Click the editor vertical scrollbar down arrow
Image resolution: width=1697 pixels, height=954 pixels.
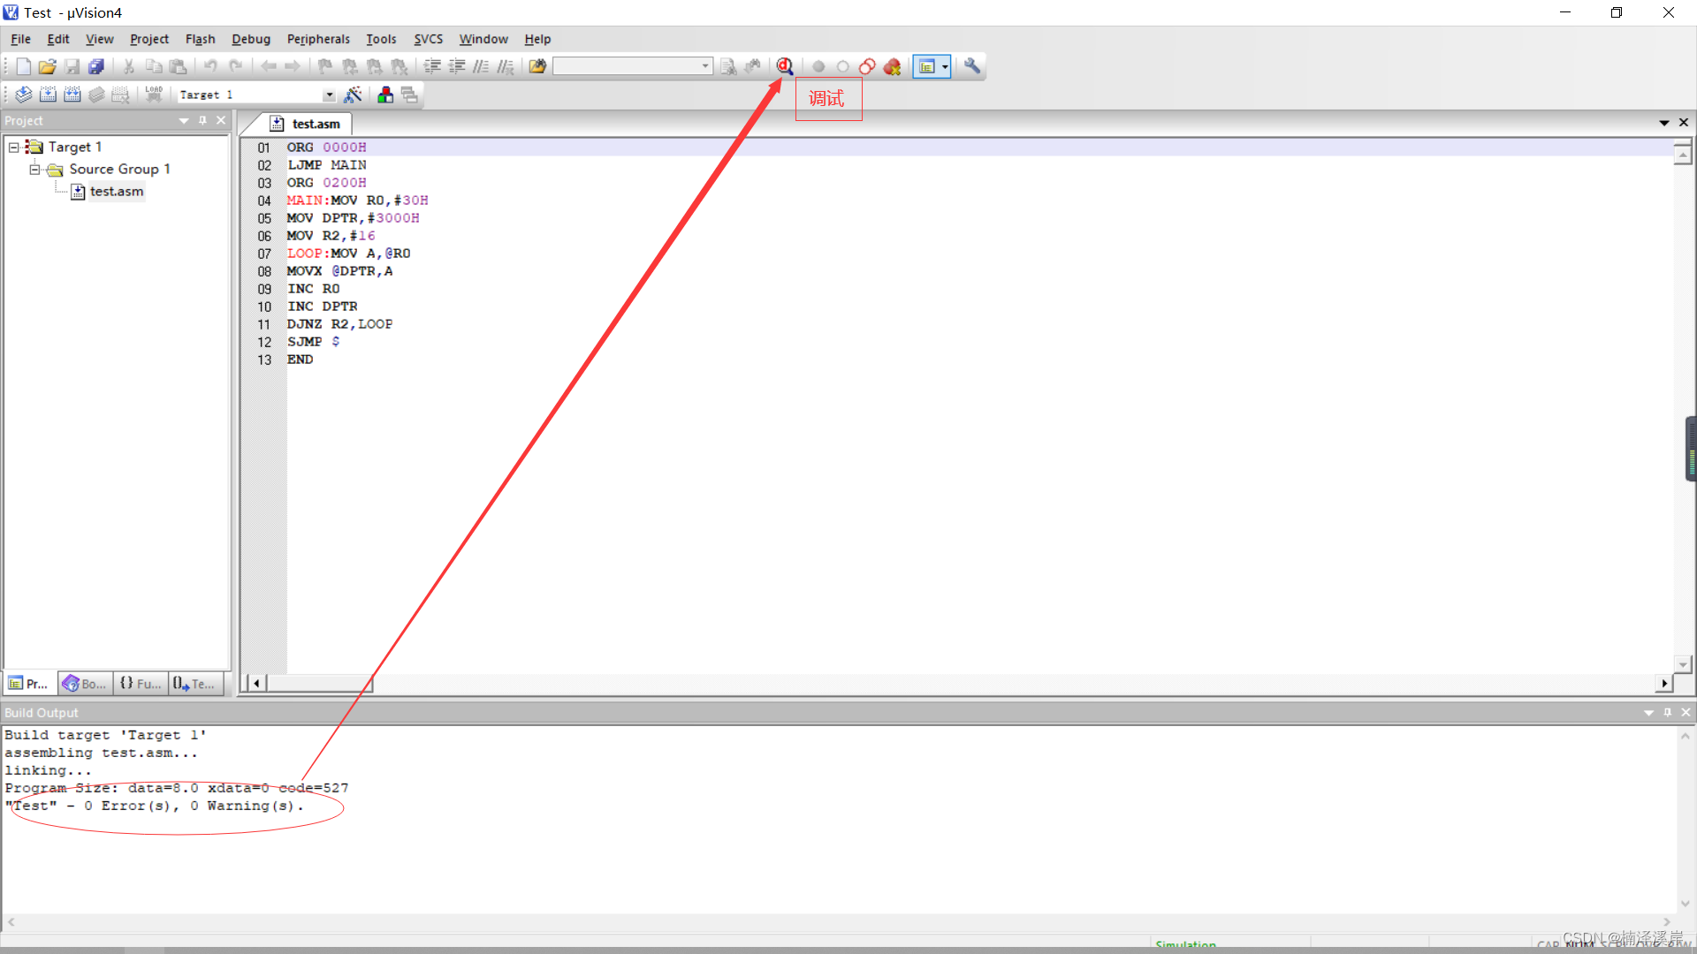tap(1683, 664)
